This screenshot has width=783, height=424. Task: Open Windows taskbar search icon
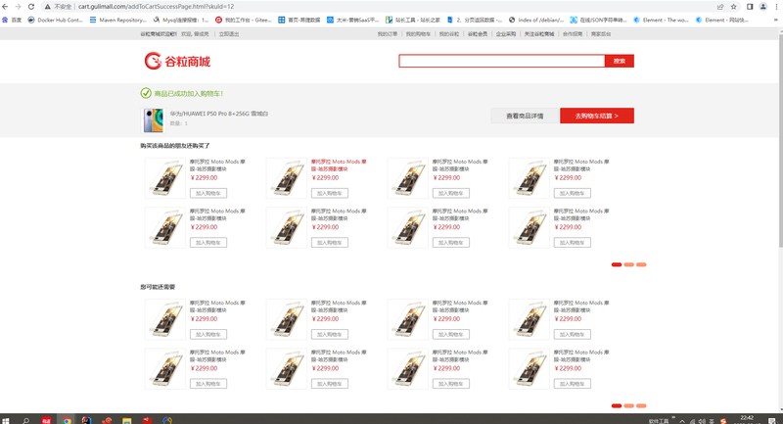[x=26, y=420]
